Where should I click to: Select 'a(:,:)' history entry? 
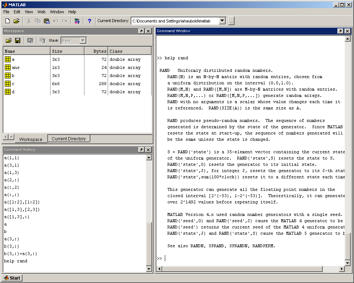[11, 195]
